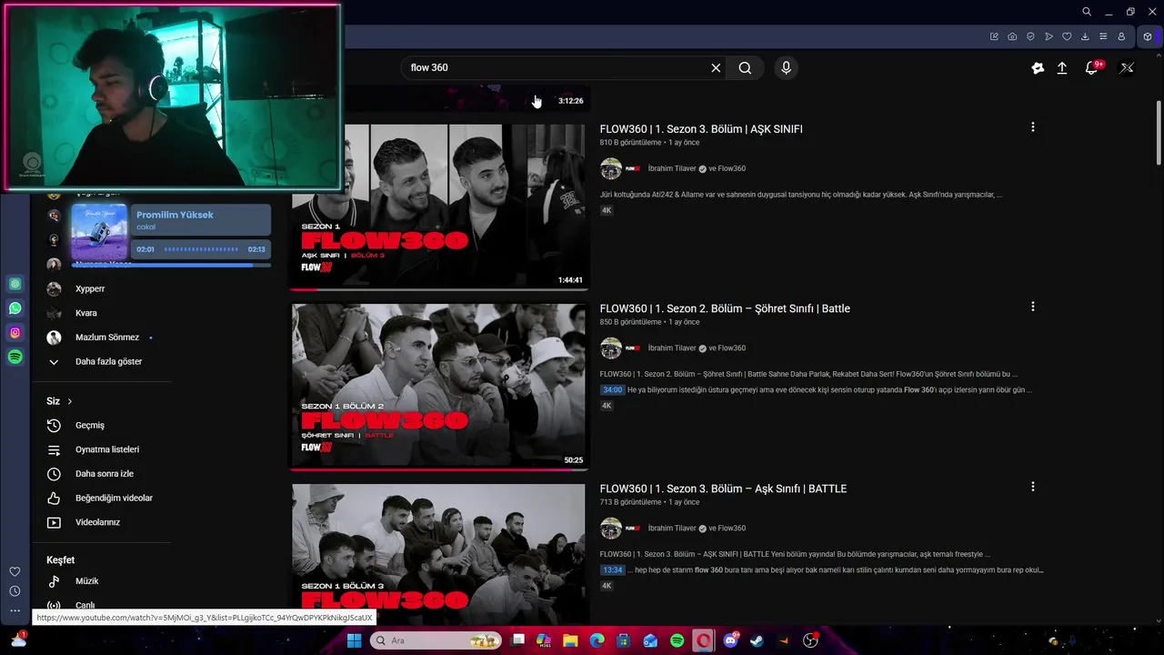Open Videolarınız in sidebar
The image size is (1164, 655).
coord(84,522)
